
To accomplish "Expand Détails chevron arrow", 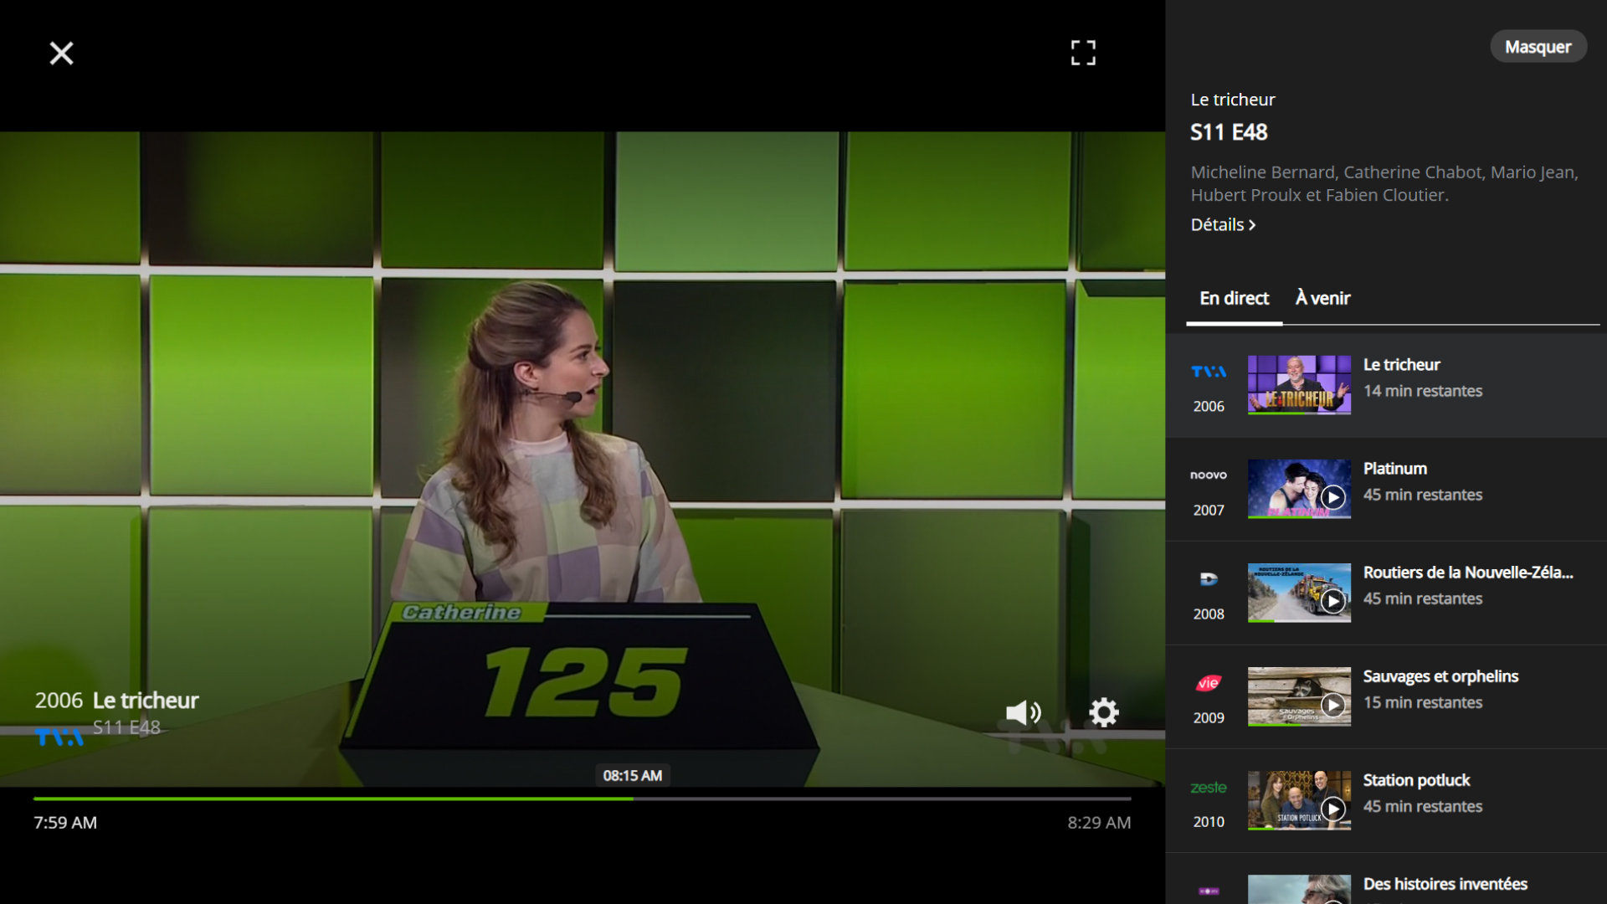I will tap(1252, 225).
